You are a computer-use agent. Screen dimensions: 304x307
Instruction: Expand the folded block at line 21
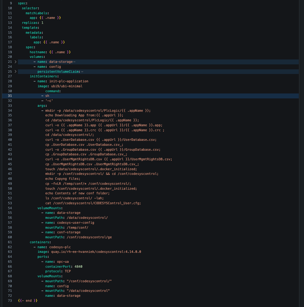[x=15, y=62]
